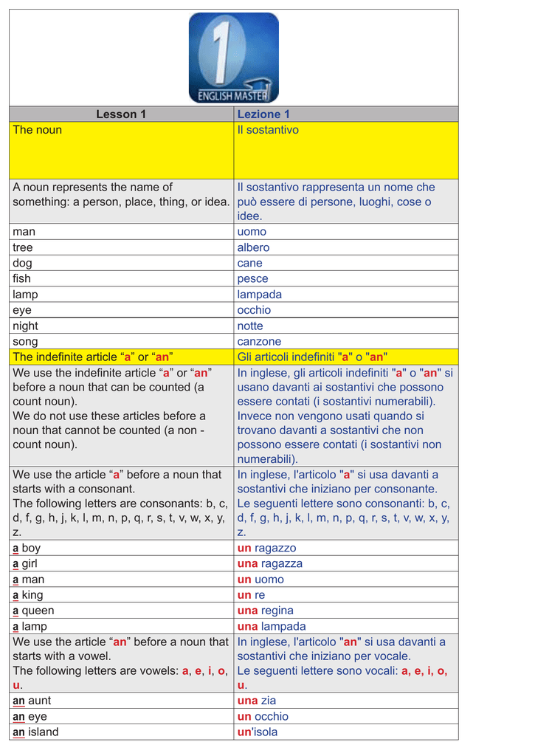
Task: Click the 'an eye' cell
Action: click(122, 716)
